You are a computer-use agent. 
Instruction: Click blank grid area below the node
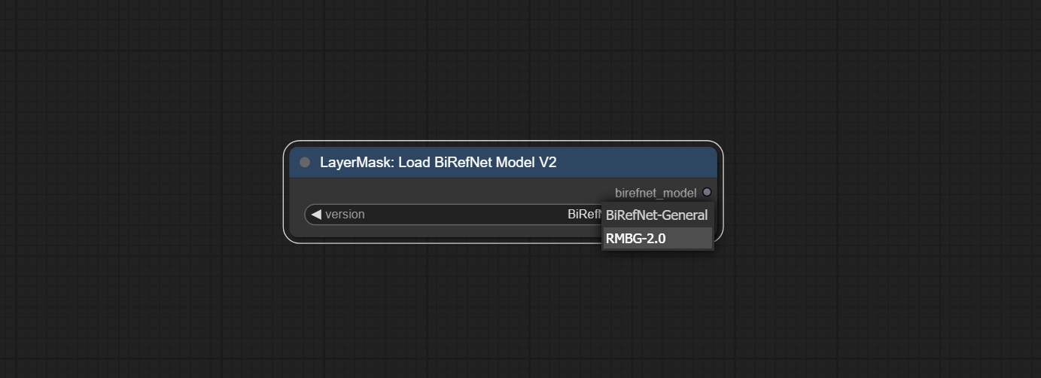pyautogui.click(x=503, y=316)
